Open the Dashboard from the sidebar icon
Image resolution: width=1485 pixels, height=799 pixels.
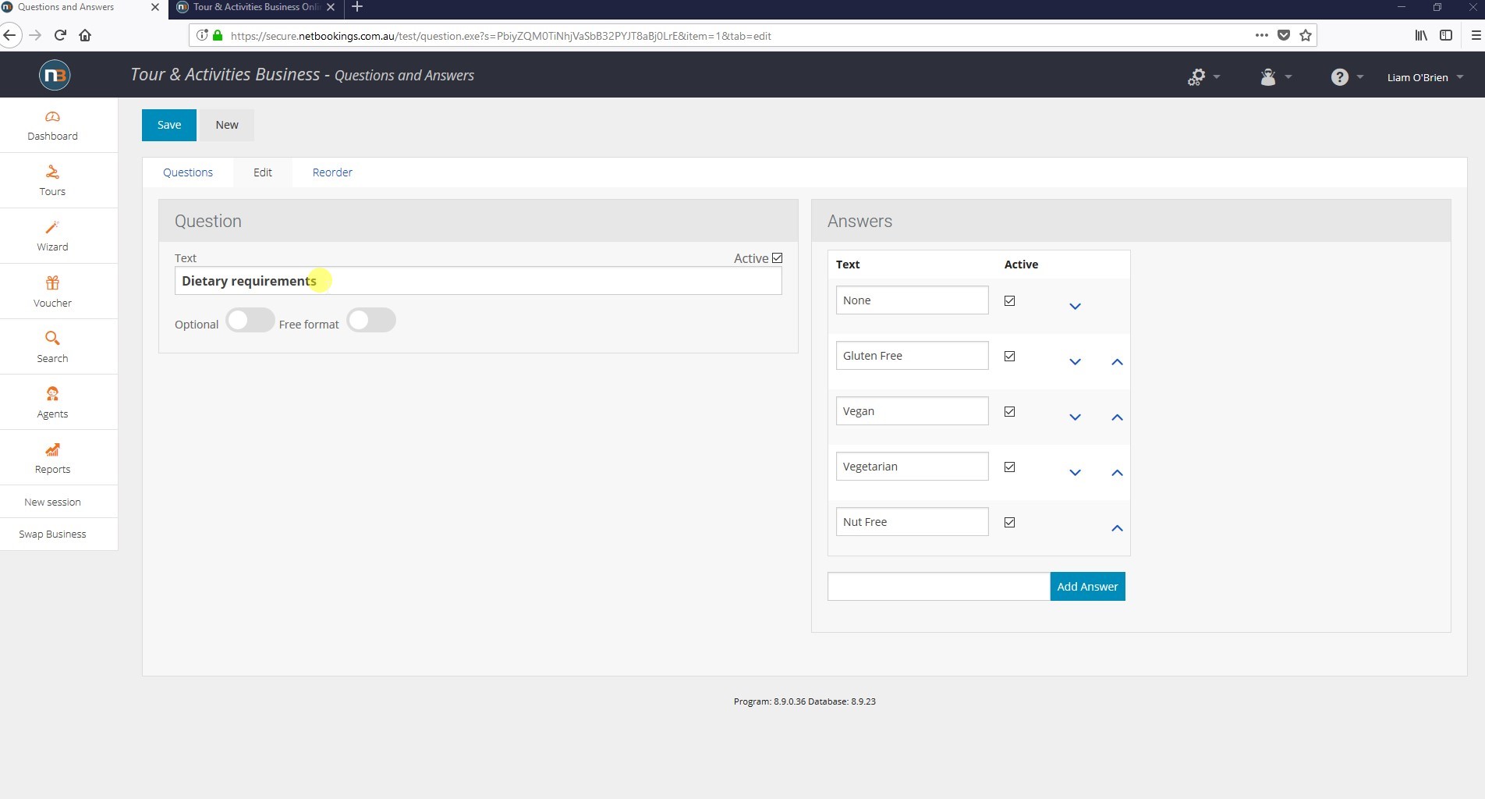point(52,117)
